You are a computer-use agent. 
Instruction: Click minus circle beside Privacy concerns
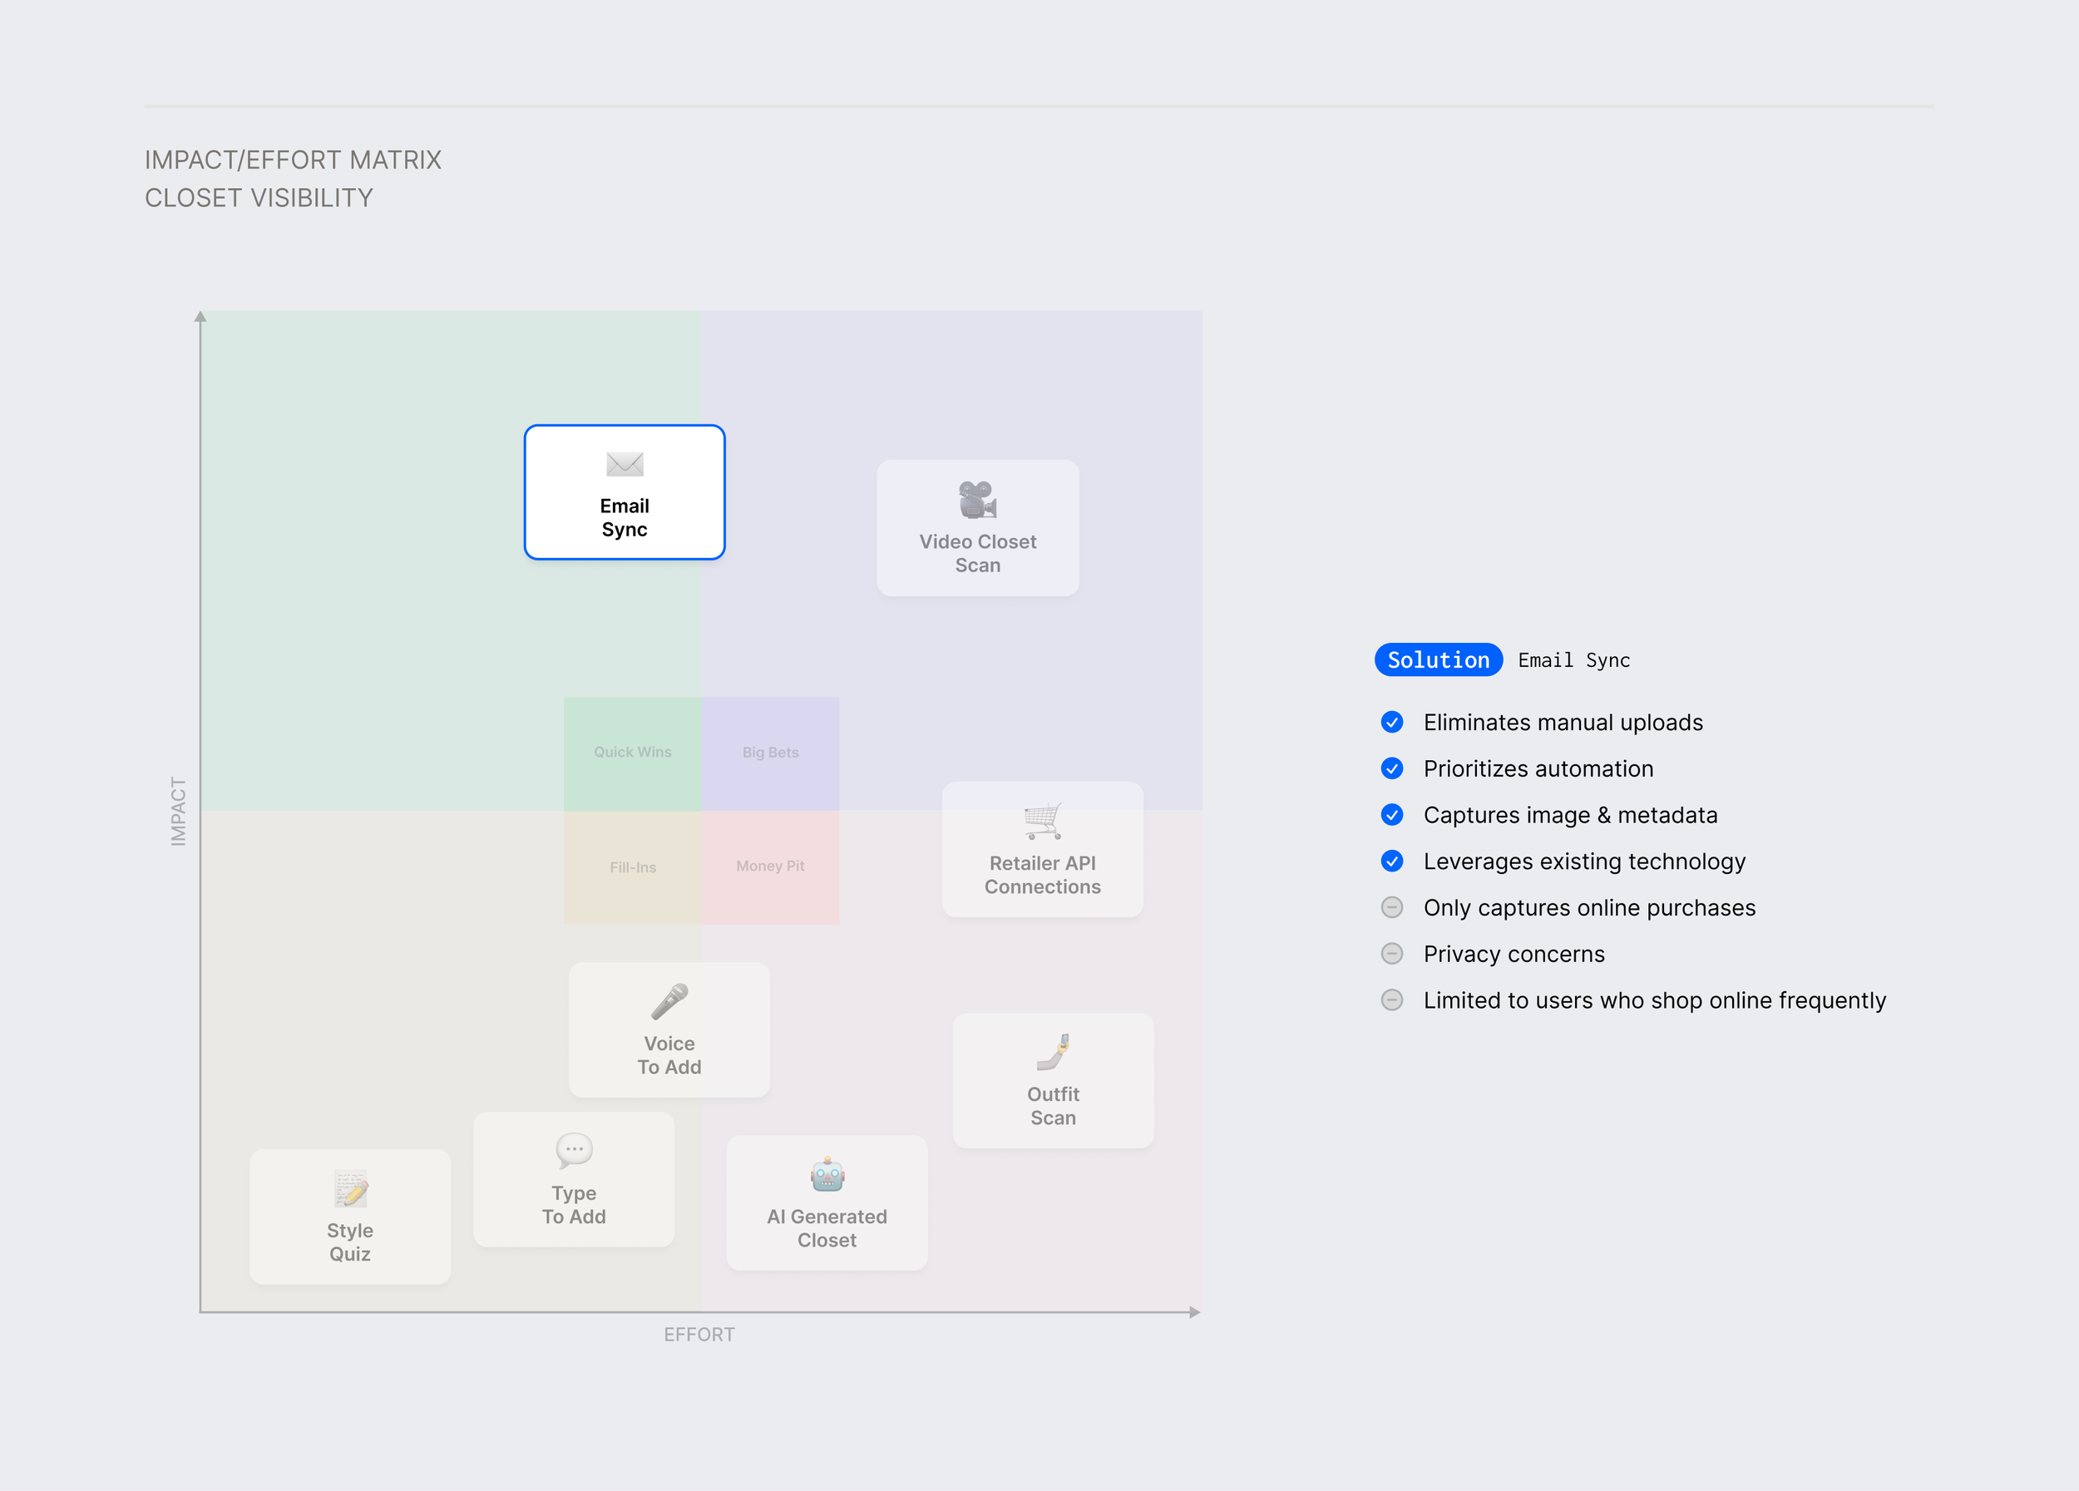tap(1391, 954)
